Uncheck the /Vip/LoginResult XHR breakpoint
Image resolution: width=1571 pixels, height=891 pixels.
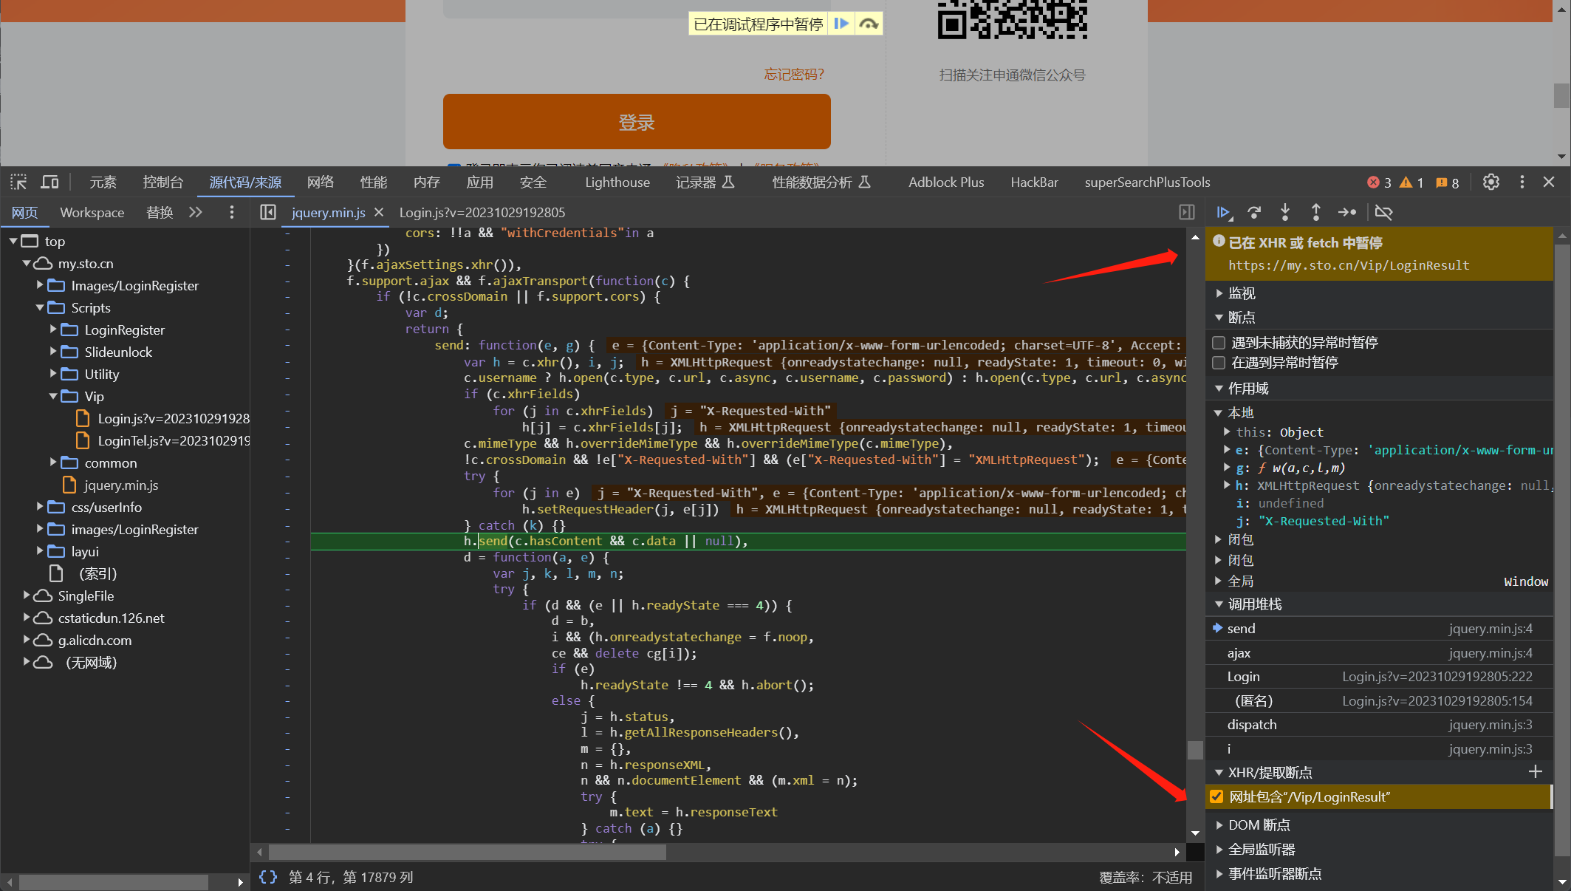[1216, 797]
